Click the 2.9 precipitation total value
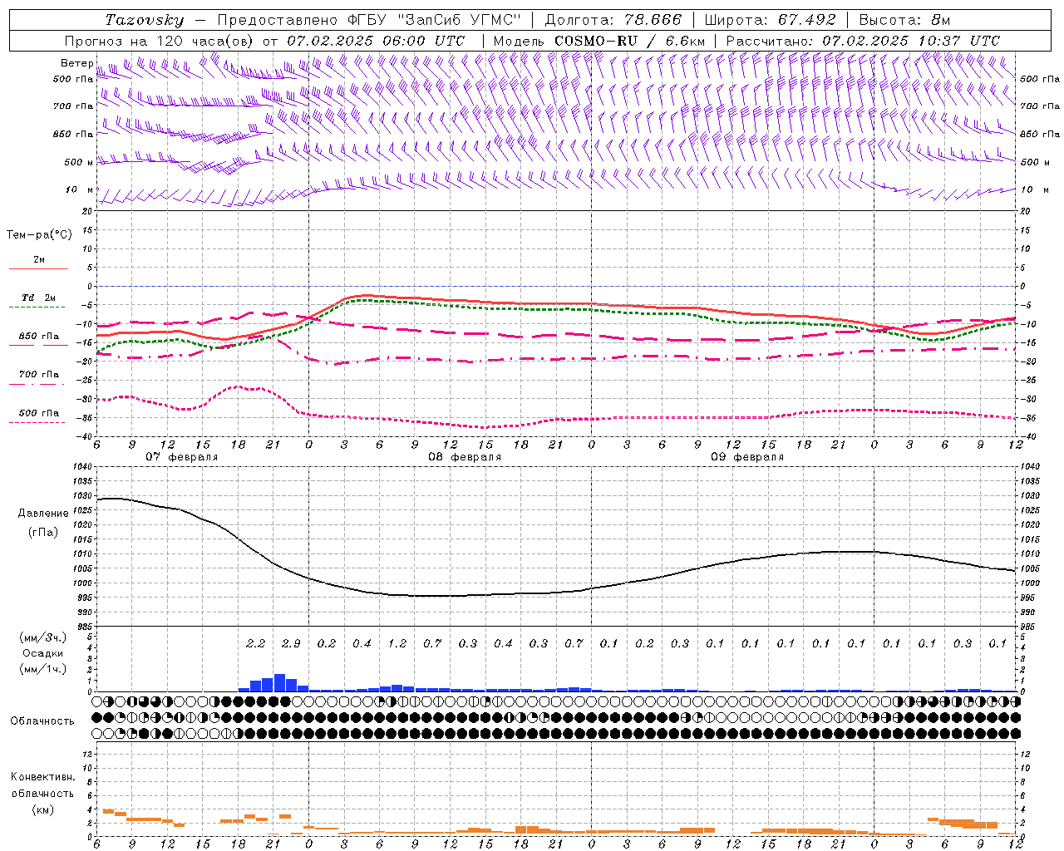The image size is (1064, 851). [291, 643]
